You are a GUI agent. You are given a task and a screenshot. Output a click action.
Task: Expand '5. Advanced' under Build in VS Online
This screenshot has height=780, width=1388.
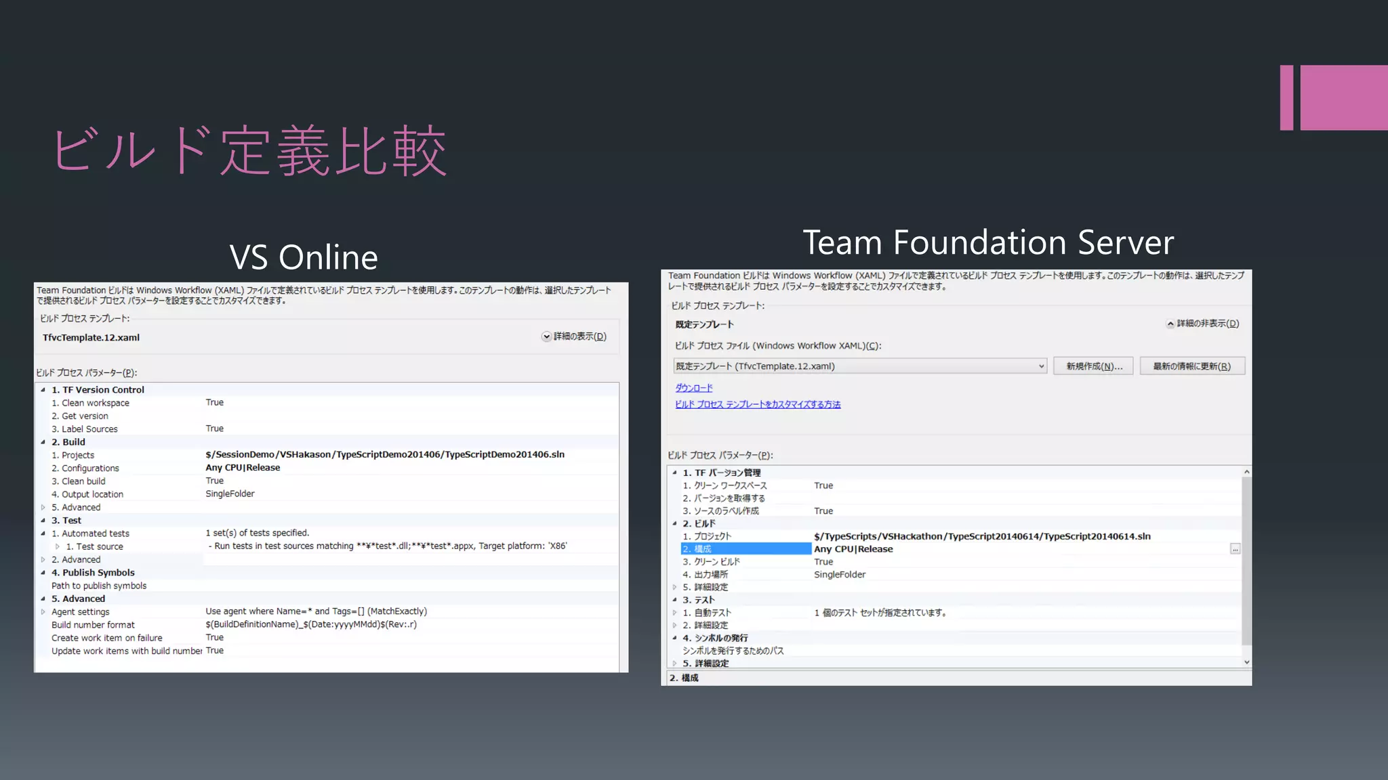click(43, 507)
